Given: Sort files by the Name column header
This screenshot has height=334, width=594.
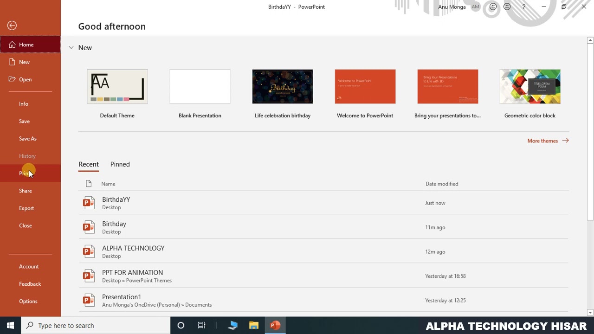Looking at the screenshot, I should coord(108,184).
